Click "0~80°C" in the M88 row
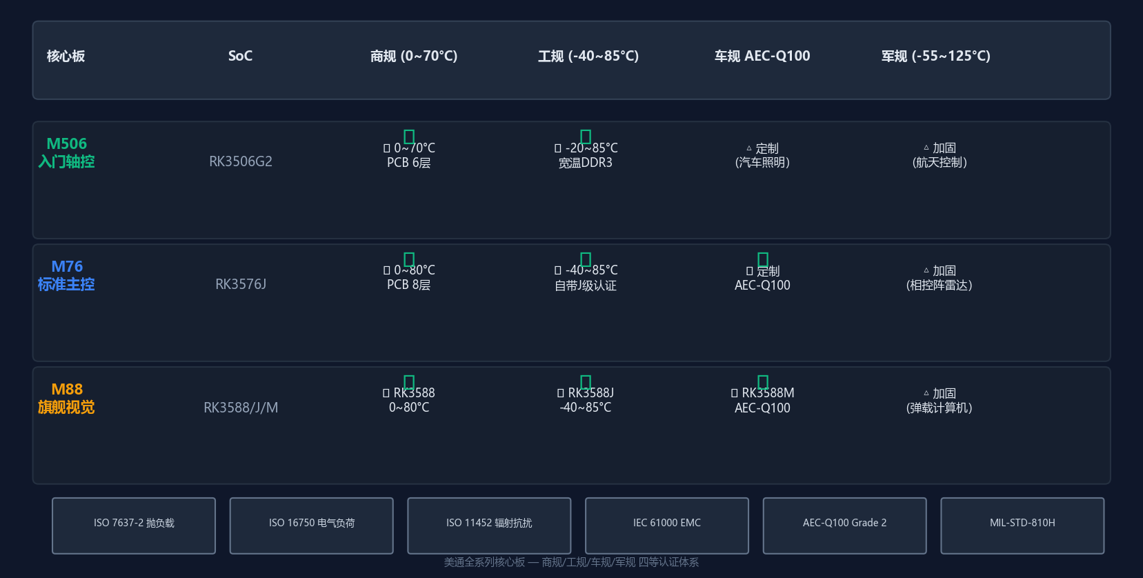Viewport: 1143px width, 578px height. point(409,408)
